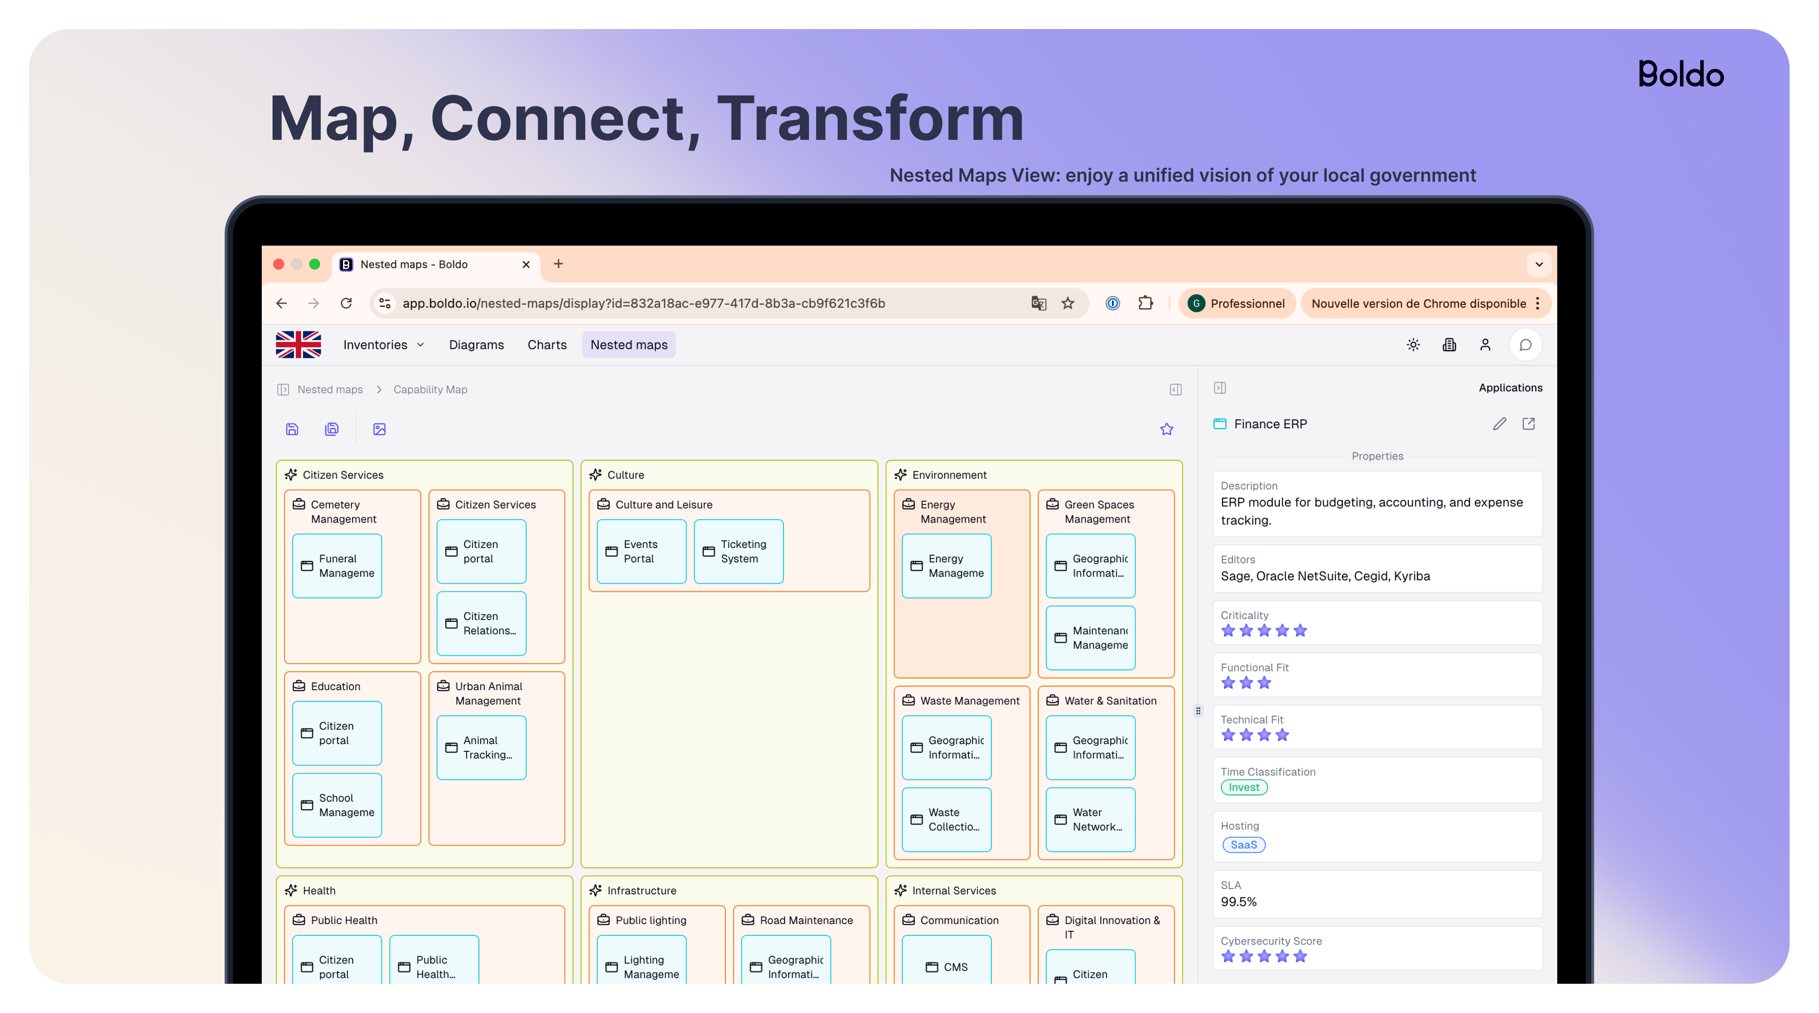Favorite this map with the star icon

tap(1166, 429)
